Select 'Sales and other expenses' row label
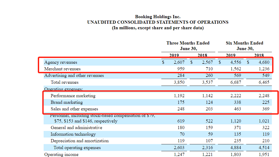This screenshot has width=279, height=157. 74,109
